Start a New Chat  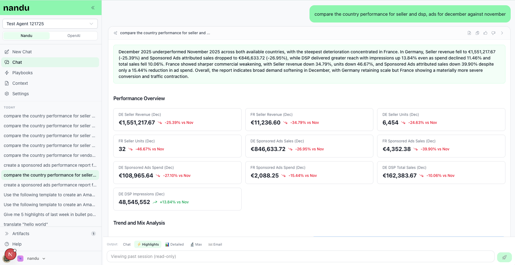tap(22, 52)
